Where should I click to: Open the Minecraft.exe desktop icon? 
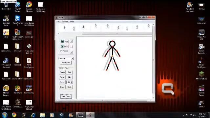point(201,75)
